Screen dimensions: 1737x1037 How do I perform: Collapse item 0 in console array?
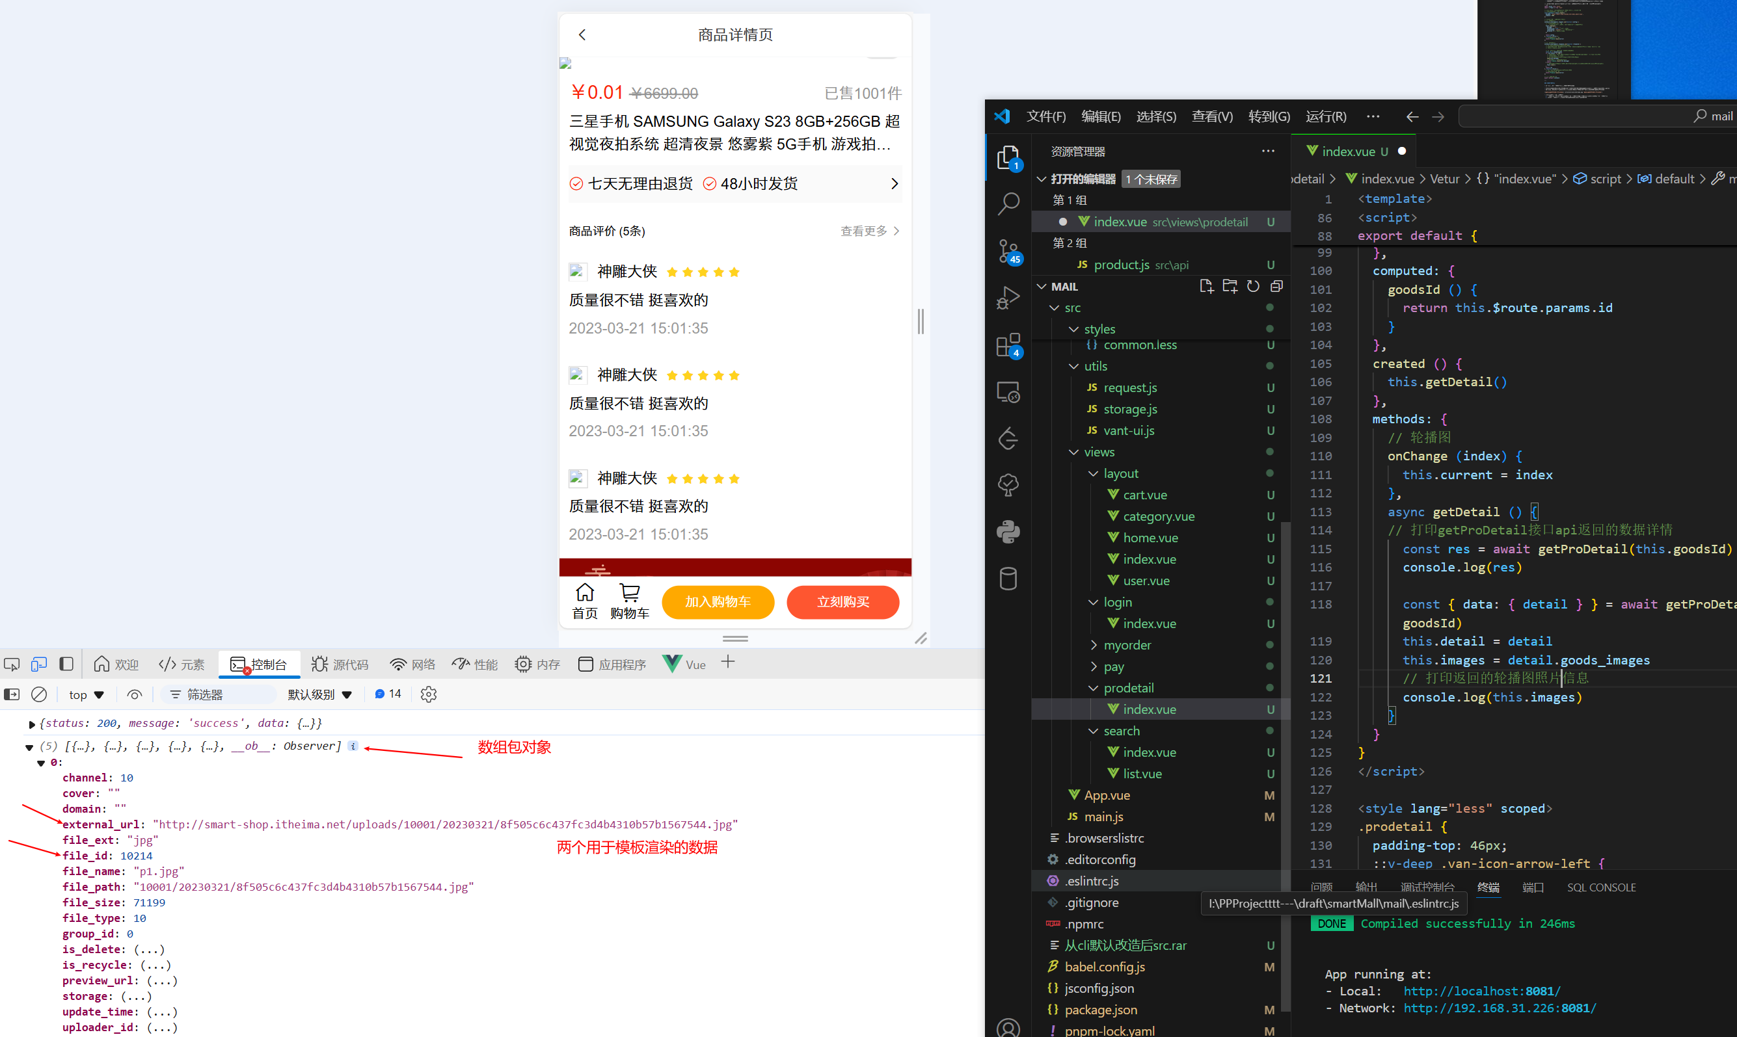[x=40, y=763]
